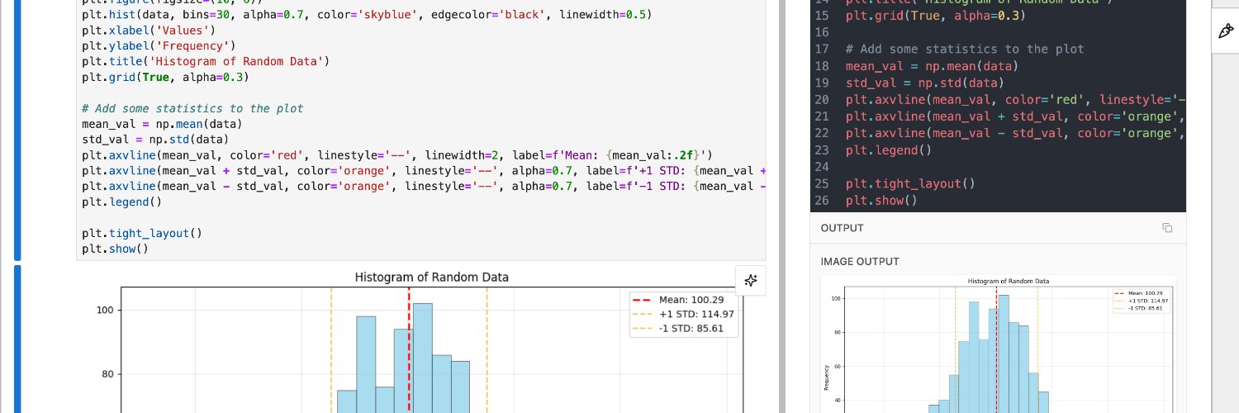1239x413 pixels.
Task: Click line number 20 in dark editor
Action: pyautogui.click(x=821, y=100)
